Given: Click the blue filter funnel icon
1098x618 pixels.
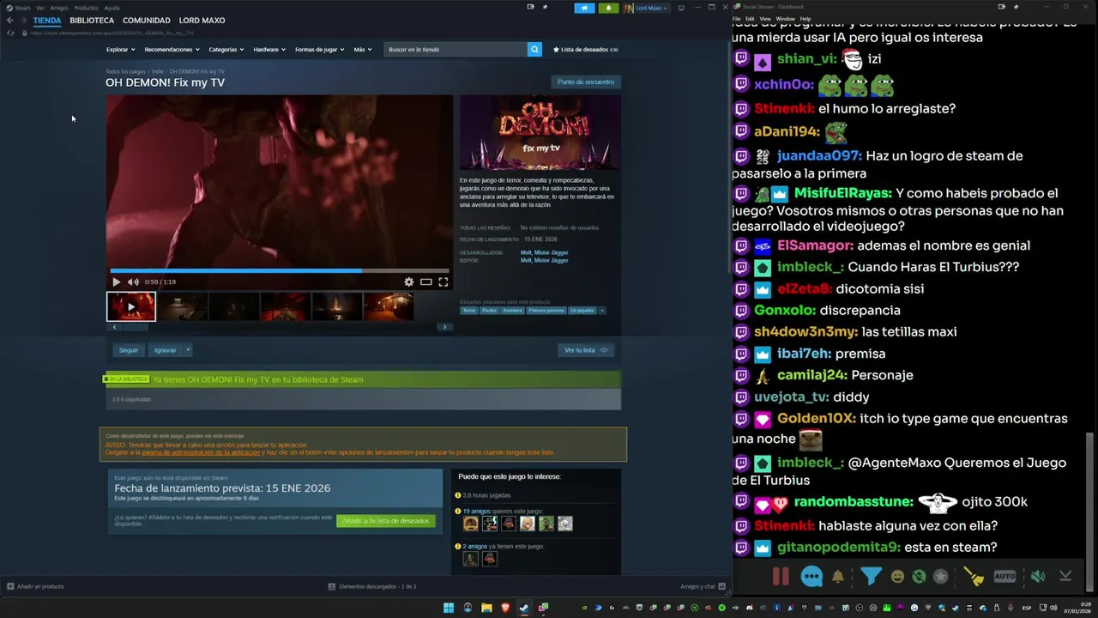Looking at the screenshot, I should tap(872, 576).
